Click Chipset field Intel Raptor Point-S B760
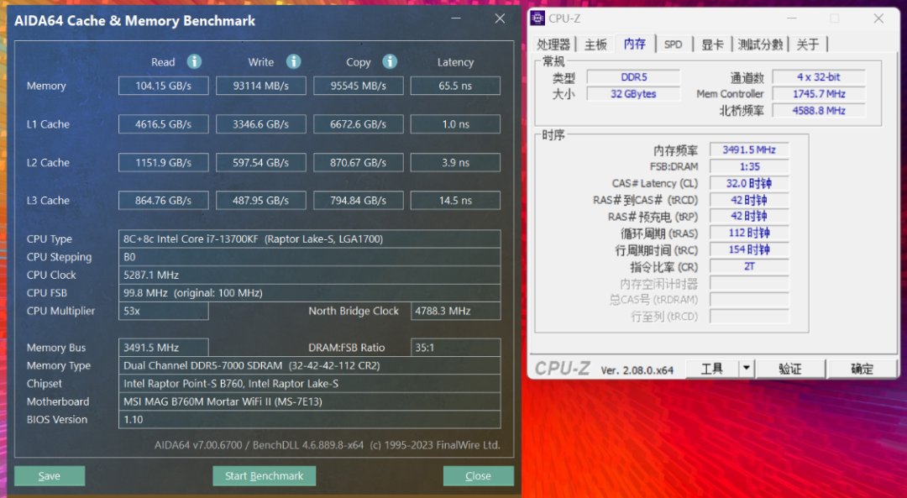The image size is (907, 498). click(x=309, y=384)
